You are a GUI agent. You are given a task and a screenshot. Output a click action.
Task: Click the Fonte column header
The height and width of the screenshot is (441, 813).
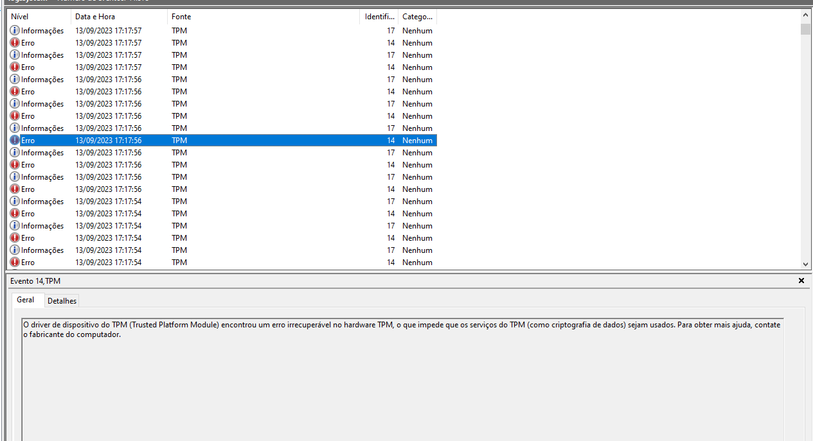[x=264, y=17]
